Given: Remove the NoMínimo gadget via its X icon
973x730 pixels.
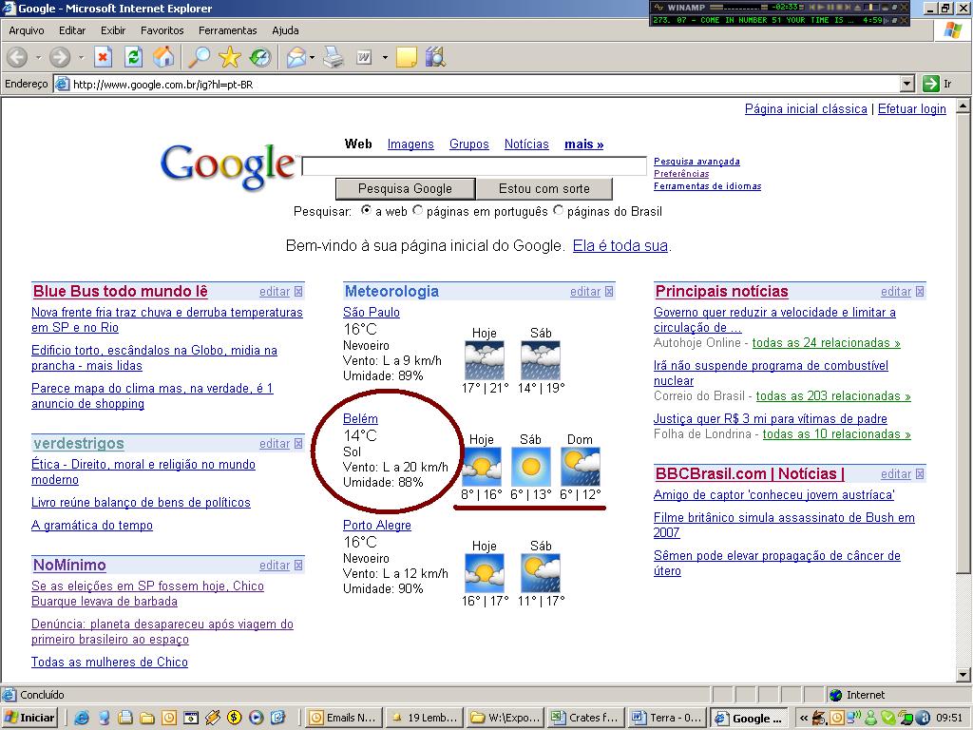Looking at the screenshot, I should pyautogui.click(x=298, y=565).
